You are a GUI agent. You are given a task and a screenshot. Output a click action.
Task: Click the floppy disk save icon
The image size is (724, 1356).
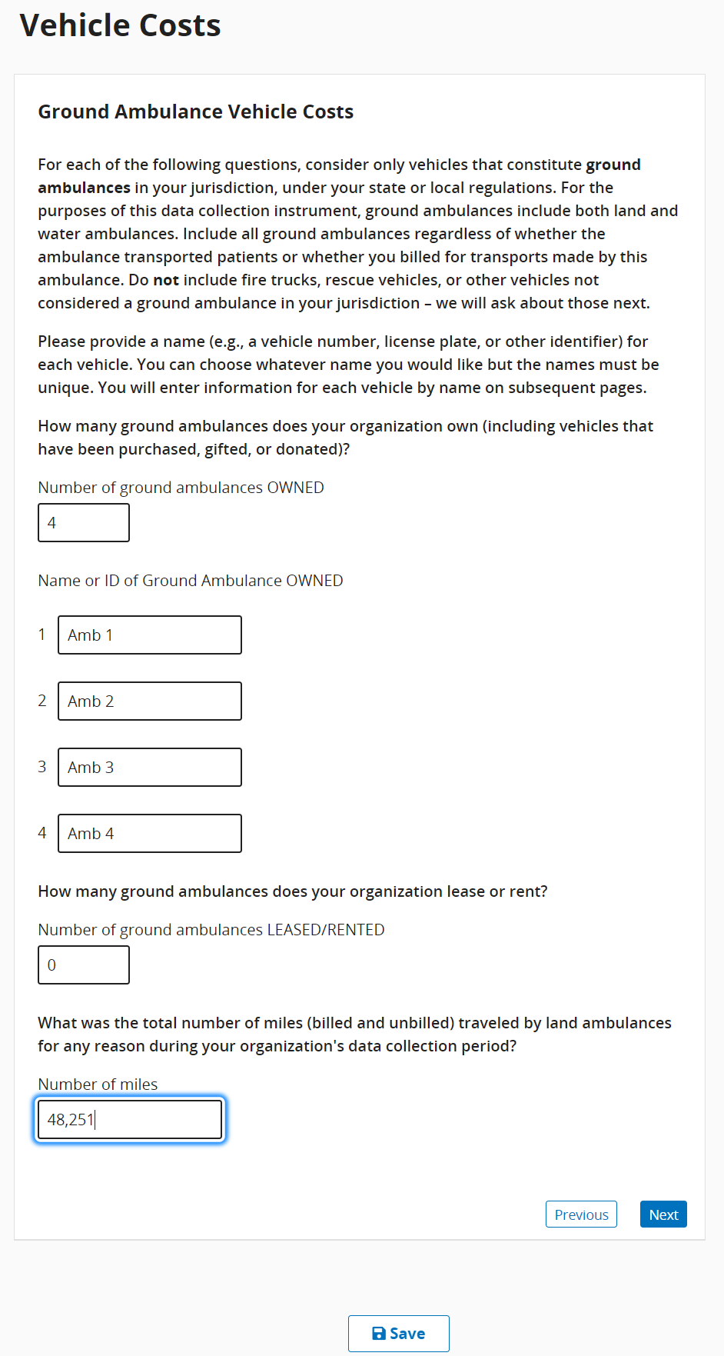379,1334
